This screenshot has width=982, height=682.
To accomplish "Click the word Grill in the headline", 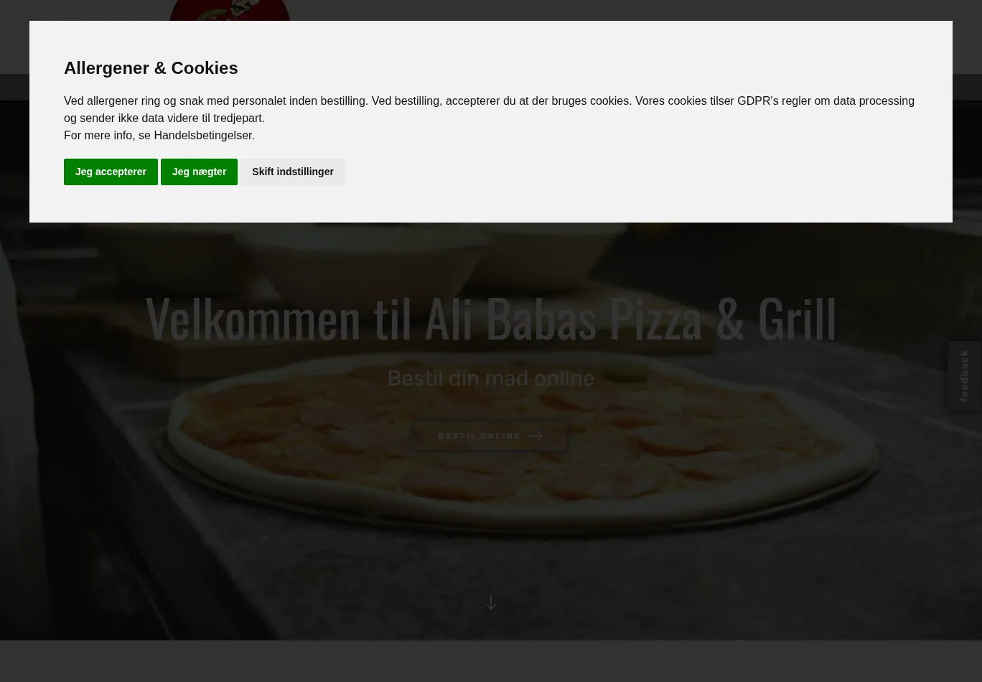I will pyautogui.click(x=798, y=318).
